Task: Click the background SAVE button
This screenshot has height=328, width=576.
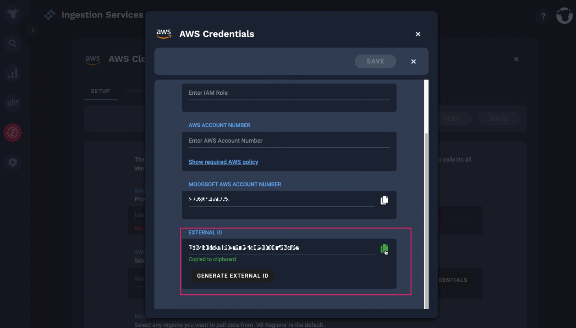Action: (x=499, y=119)
